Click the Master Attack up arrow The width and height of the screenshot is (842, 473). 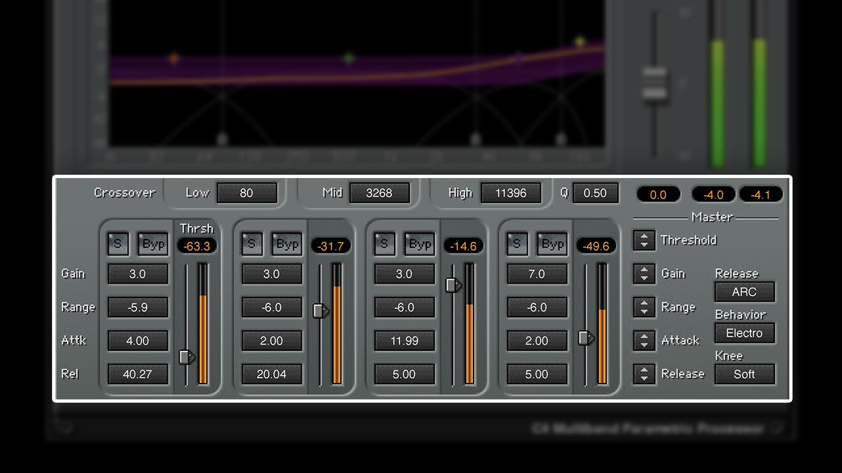pos(643,336)
